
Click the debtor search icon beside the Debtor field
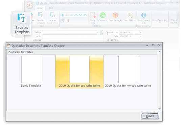click(x=101, y=32)
